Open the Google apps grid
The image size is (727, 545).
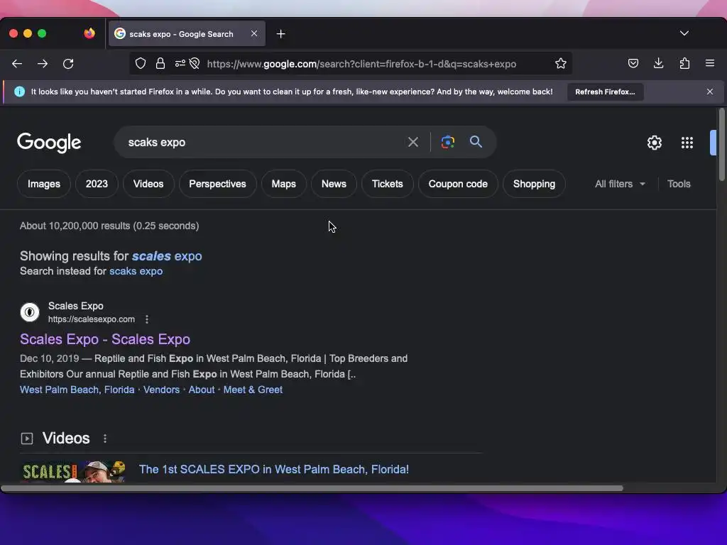(687, 143)
